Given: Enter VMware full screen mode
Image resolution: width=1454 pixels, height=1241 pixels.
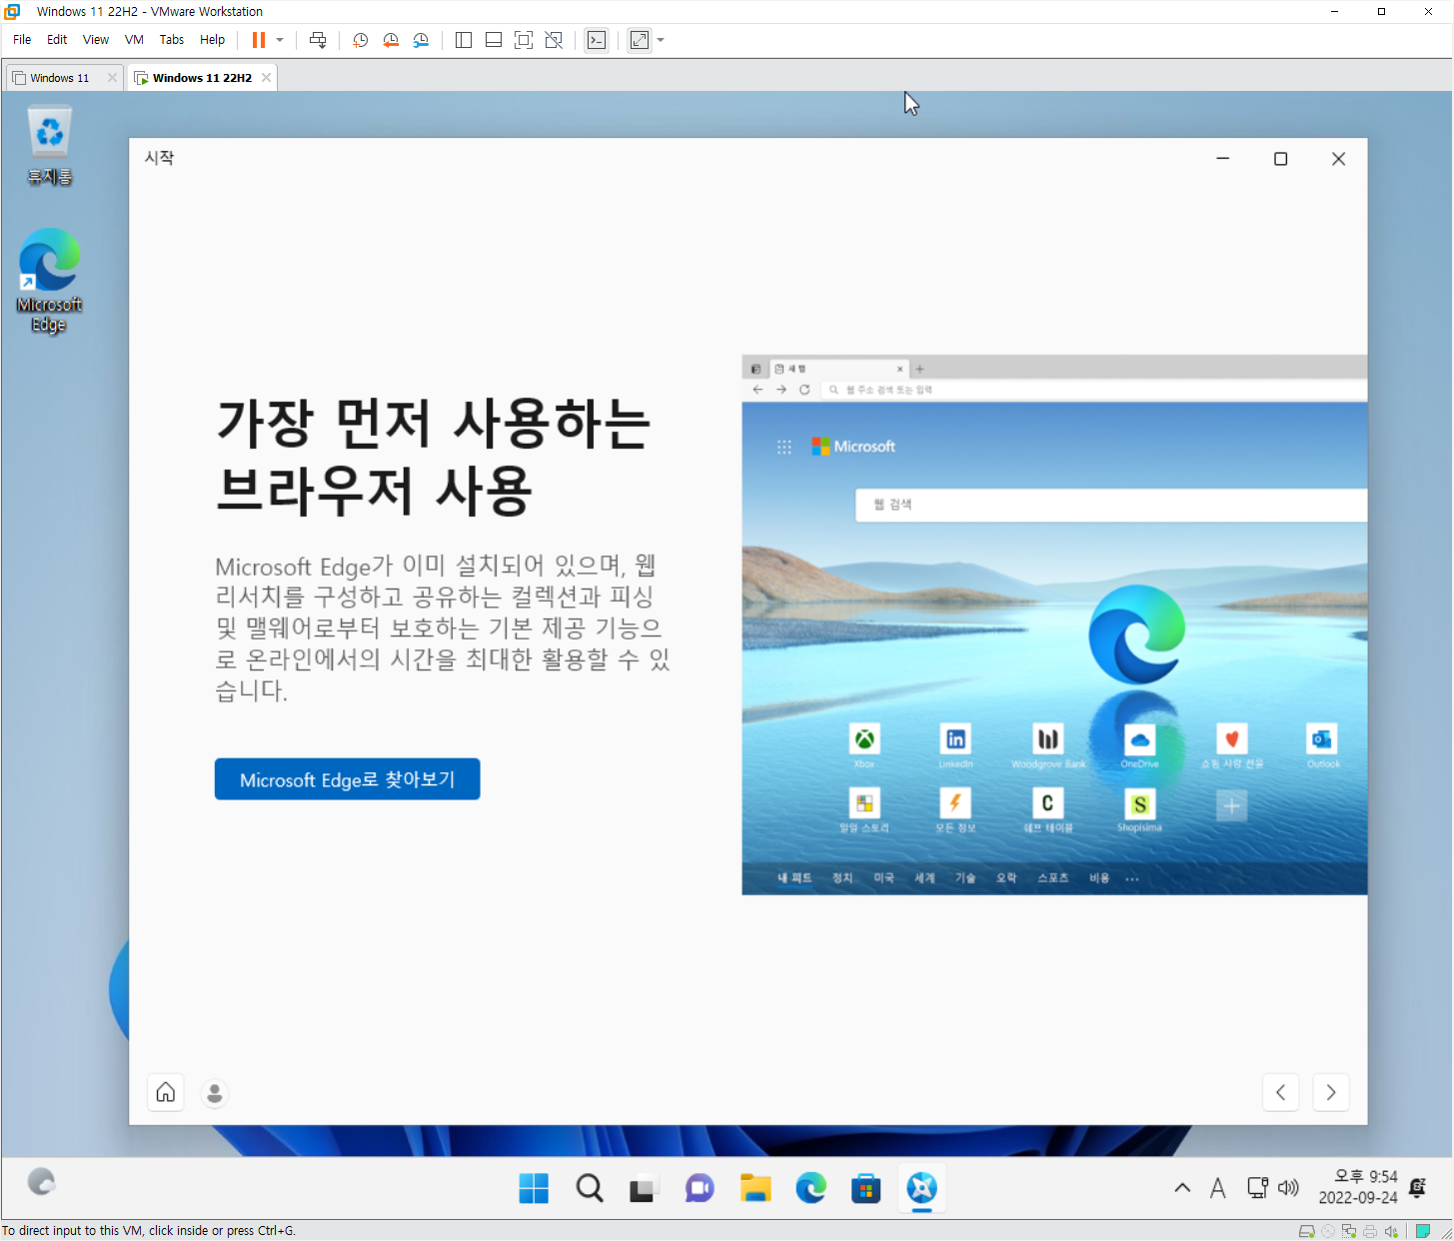Looking at the screenshot, I should pos(524,40).
